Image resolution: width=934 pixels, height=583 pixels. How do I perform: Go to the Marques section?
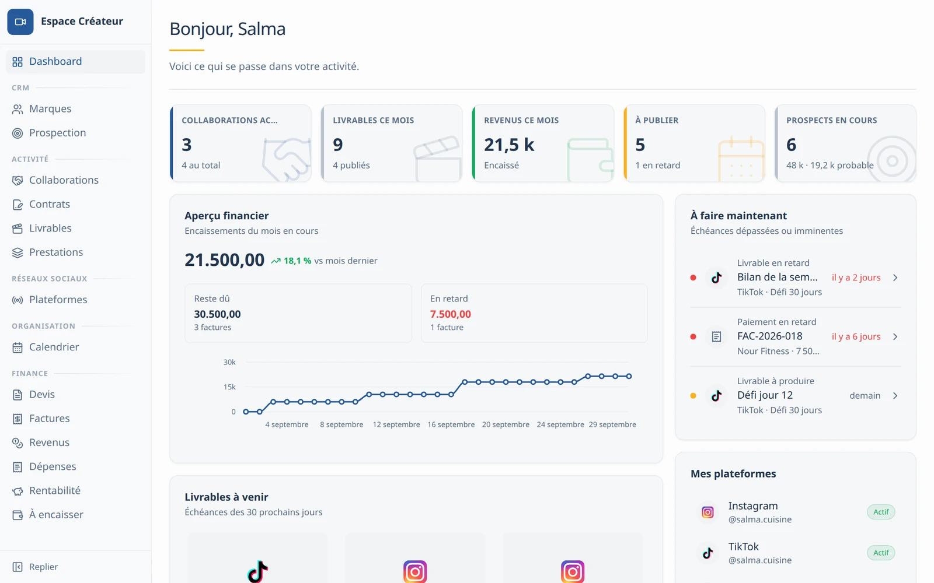pos(75,109)
